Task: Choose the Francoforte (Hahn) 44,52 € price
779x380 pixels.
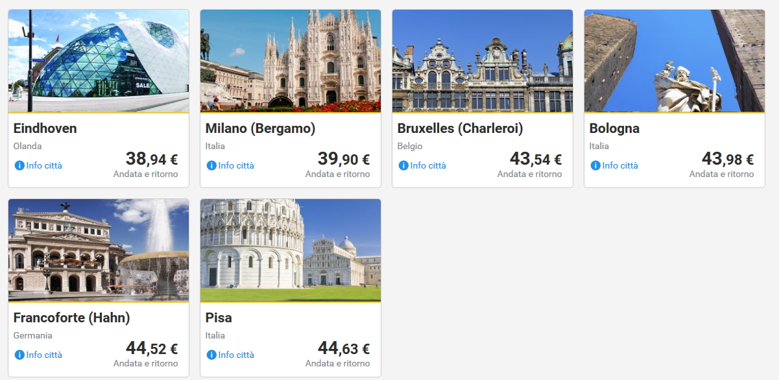Action: point(151,349)
